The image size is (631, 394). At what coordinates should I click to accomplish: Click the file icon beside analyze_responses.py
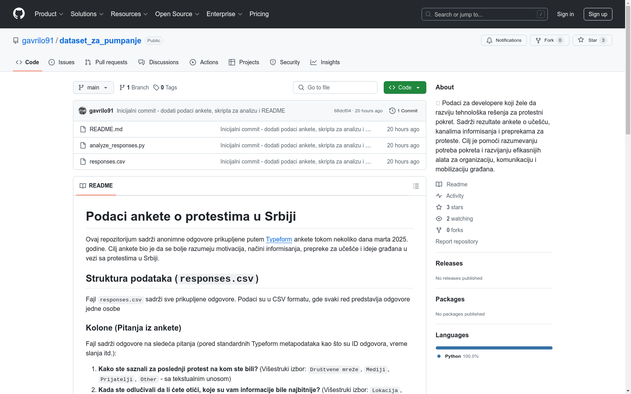[83, 145]
